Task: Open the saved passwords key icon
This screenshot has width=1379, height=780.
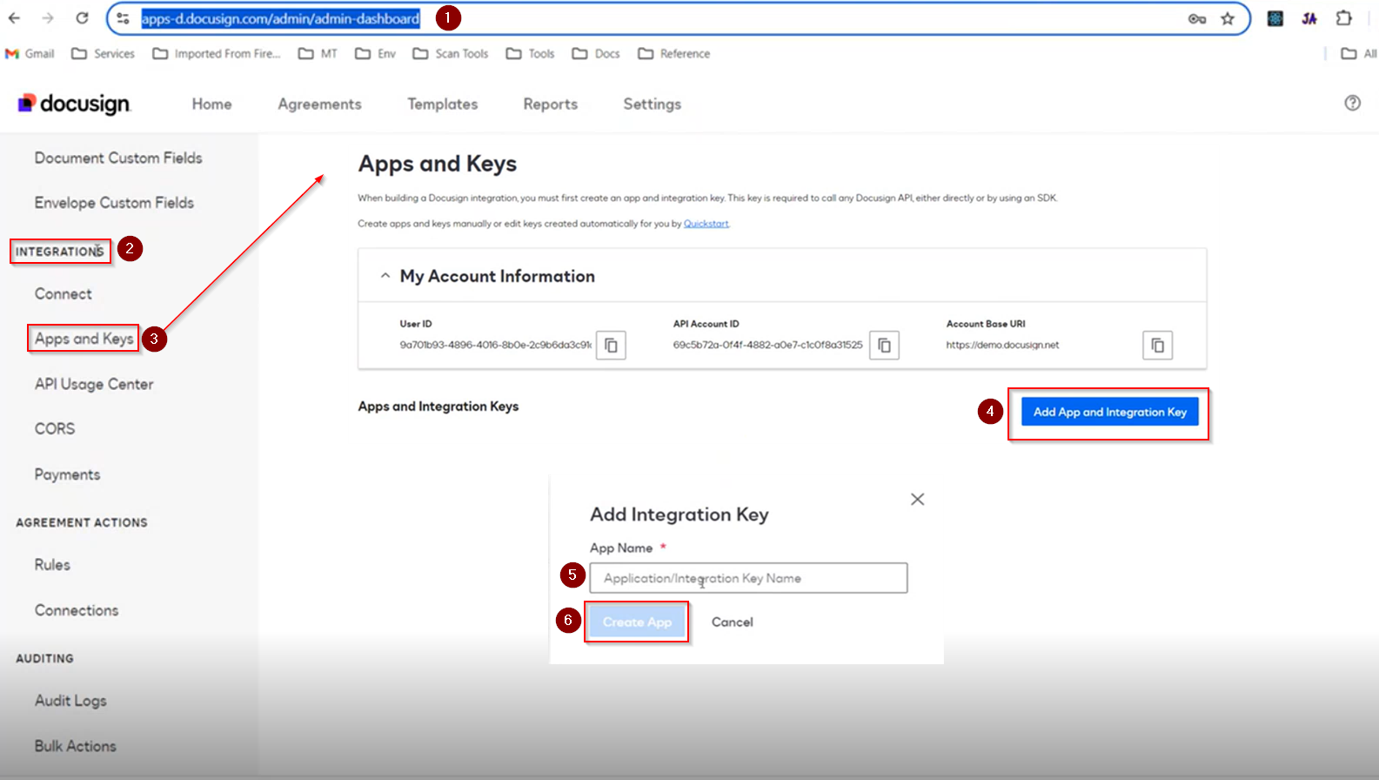Action: 1197,18
